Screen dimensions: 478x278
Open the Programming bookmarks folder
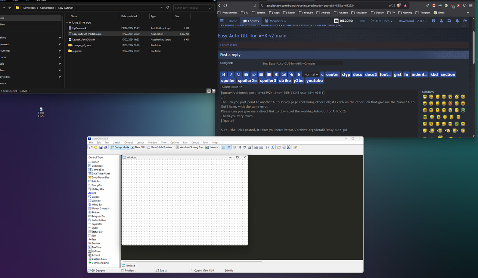(x=227, y=13)
